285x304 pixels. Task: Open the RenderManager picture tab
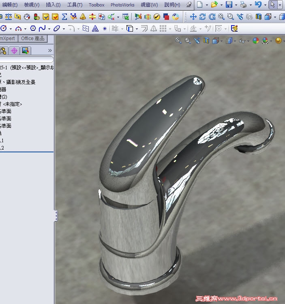(x=26, y=51)
